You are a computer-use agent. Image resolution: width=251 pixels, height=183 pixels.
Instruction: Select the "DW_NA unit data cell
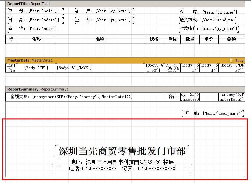(172, 68)
